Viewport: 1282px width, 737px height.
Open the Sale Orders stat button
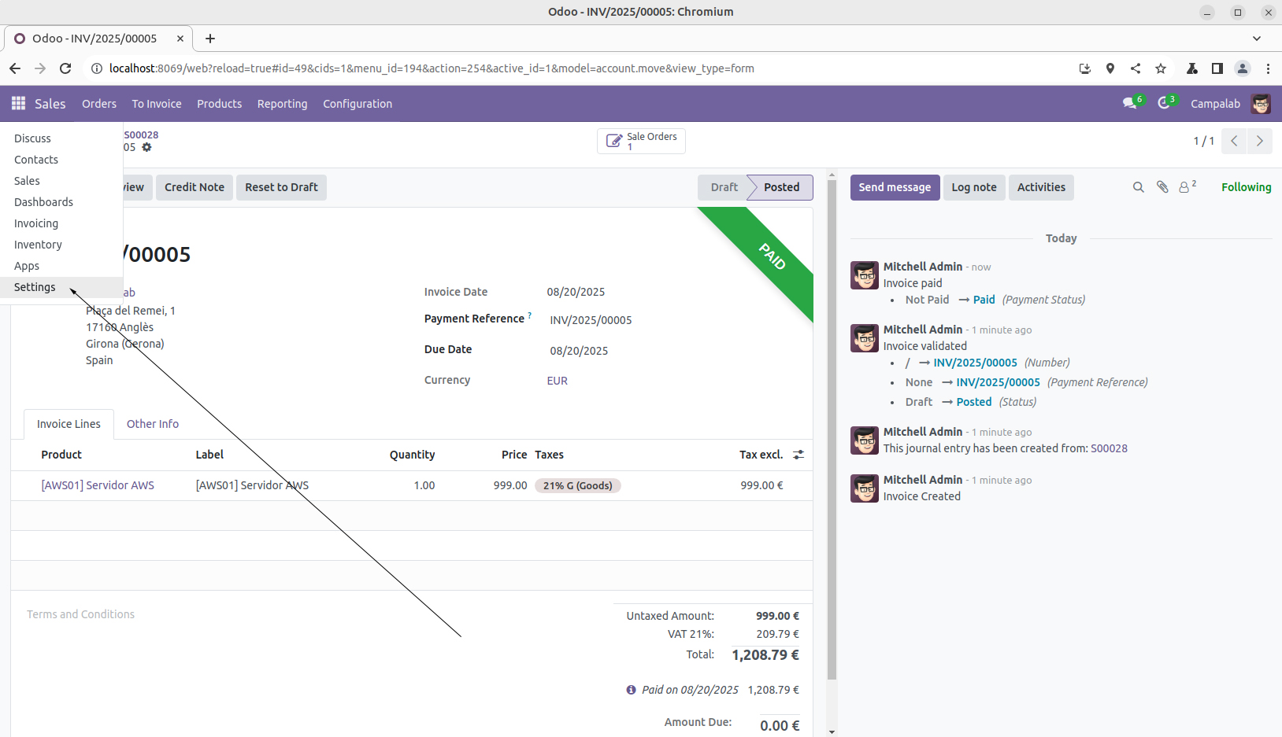pos(641,141)
